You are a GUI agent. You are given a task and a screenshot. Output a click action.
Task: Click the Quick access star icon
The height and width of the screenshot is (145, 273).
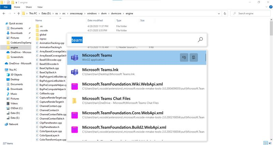(6, 23)
